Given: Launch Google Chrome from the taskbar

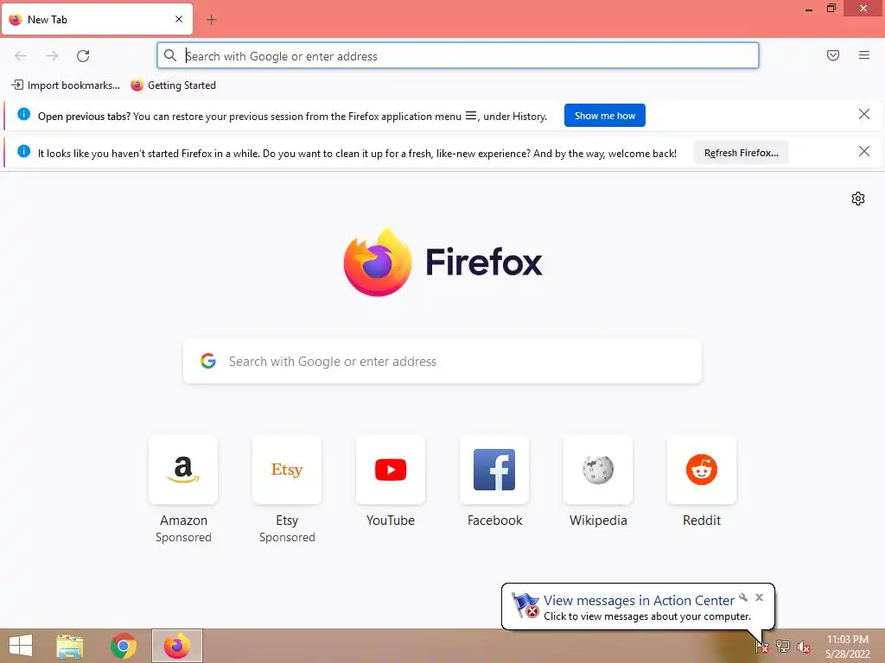Looking at the screenshot, I should pyautogui.click(x=123, y=646).
